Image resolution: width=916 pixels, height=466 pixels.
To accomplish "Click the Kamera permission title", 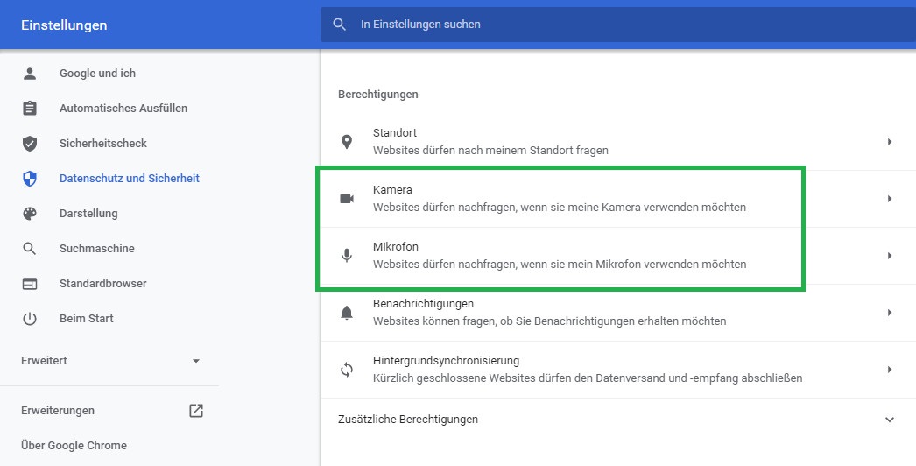I will pyautogui.click(x=392, y=189).
